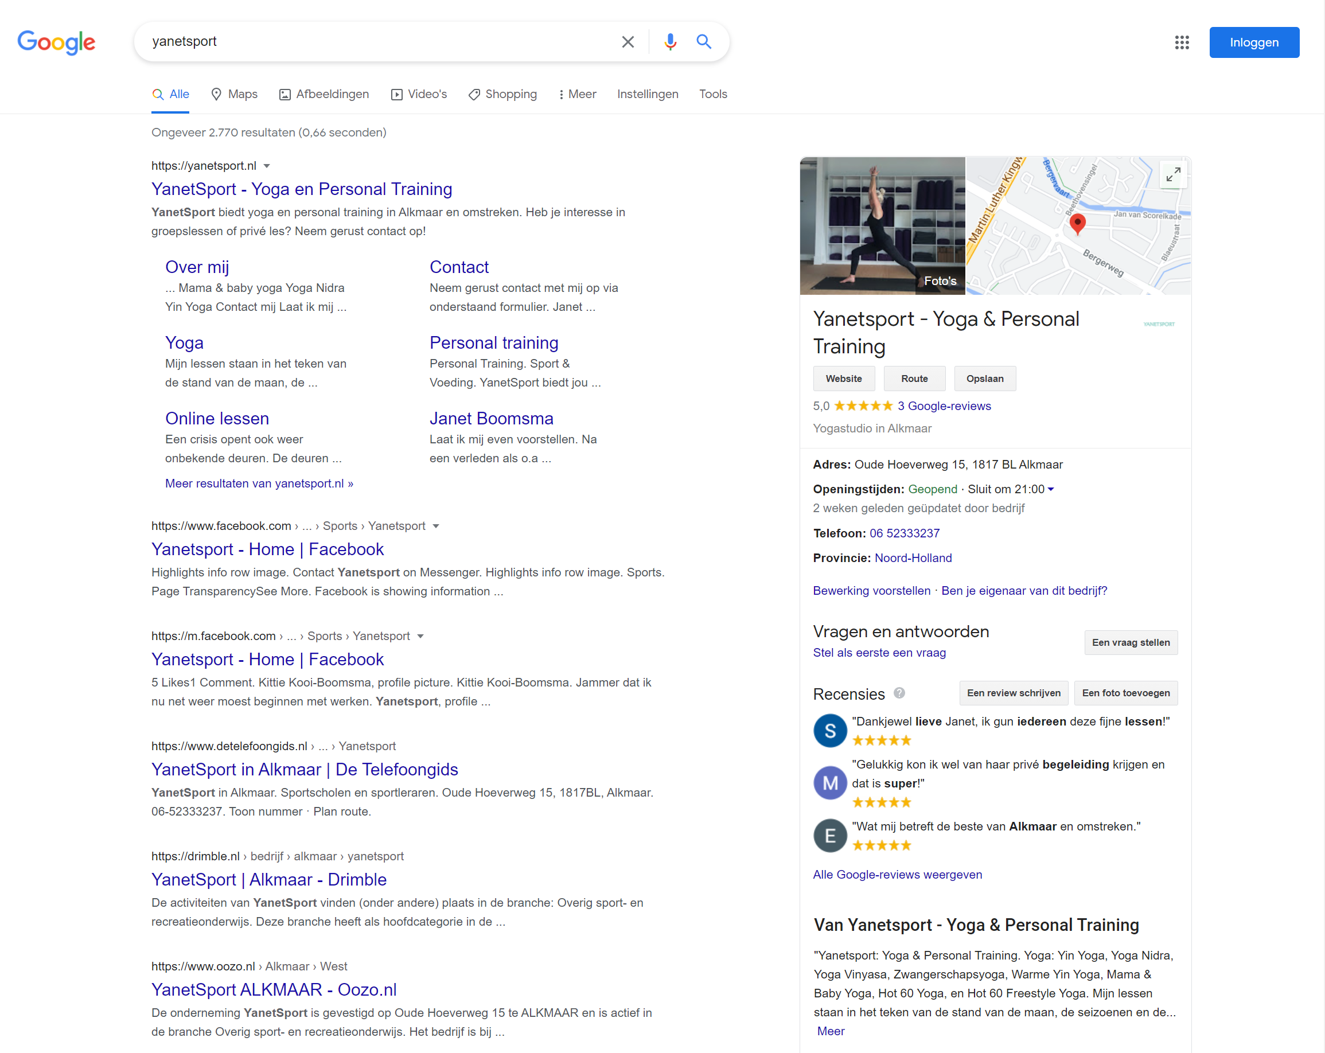Screen dimensions: 1325x1053
Task: Click the Opslaan bookmark button
Action: (984, 379)
